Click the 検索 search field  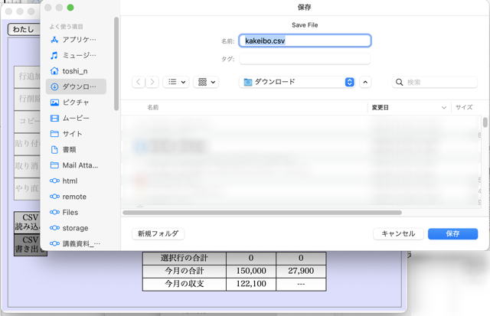439,82
